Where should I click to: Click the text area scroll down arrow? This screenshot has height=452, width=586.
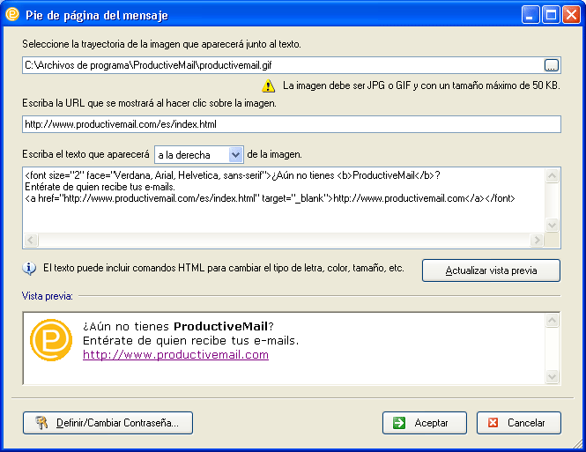pyautogui.click(x=552, y=225)
